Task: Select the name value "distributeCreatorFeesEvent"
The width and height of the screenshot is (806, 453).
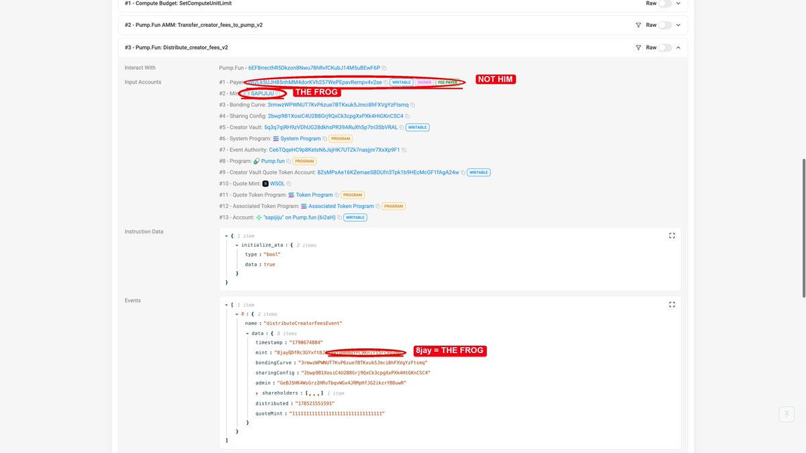Action: tap(303, 323)
